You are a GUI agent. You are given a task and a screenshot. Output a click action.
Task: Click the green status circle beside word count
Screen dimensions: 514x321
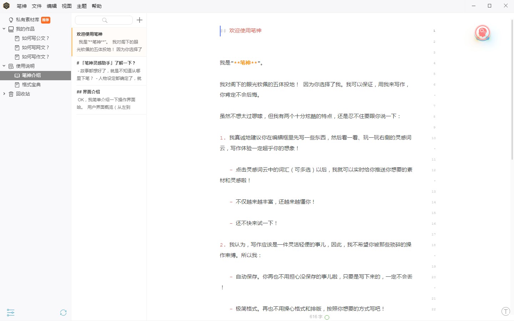tap(327, 317)
